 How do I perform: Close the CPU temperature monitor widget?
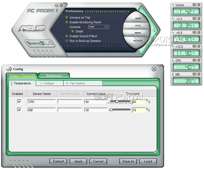click(199, 60)
